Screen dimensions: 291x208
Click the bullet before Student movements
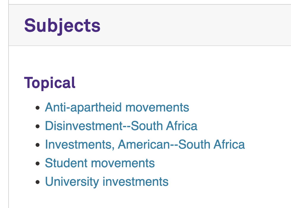[x=37, y=163]
